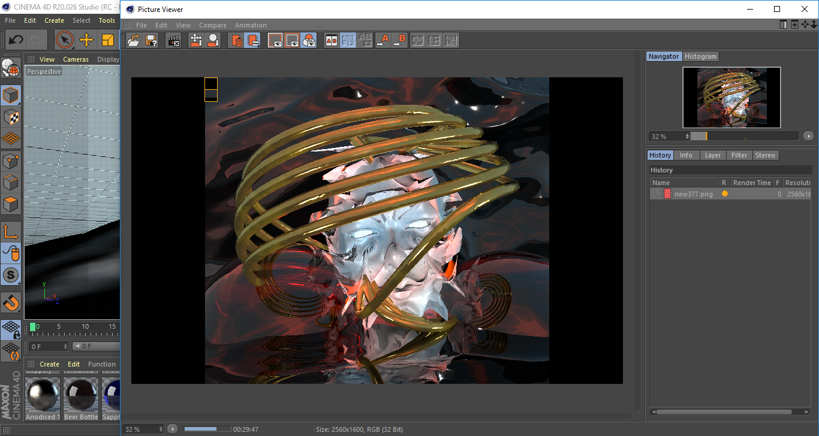The height and width of the screenshot is (436, 819).
Task: Click the orange render status dot
Action: pos(725,194)
